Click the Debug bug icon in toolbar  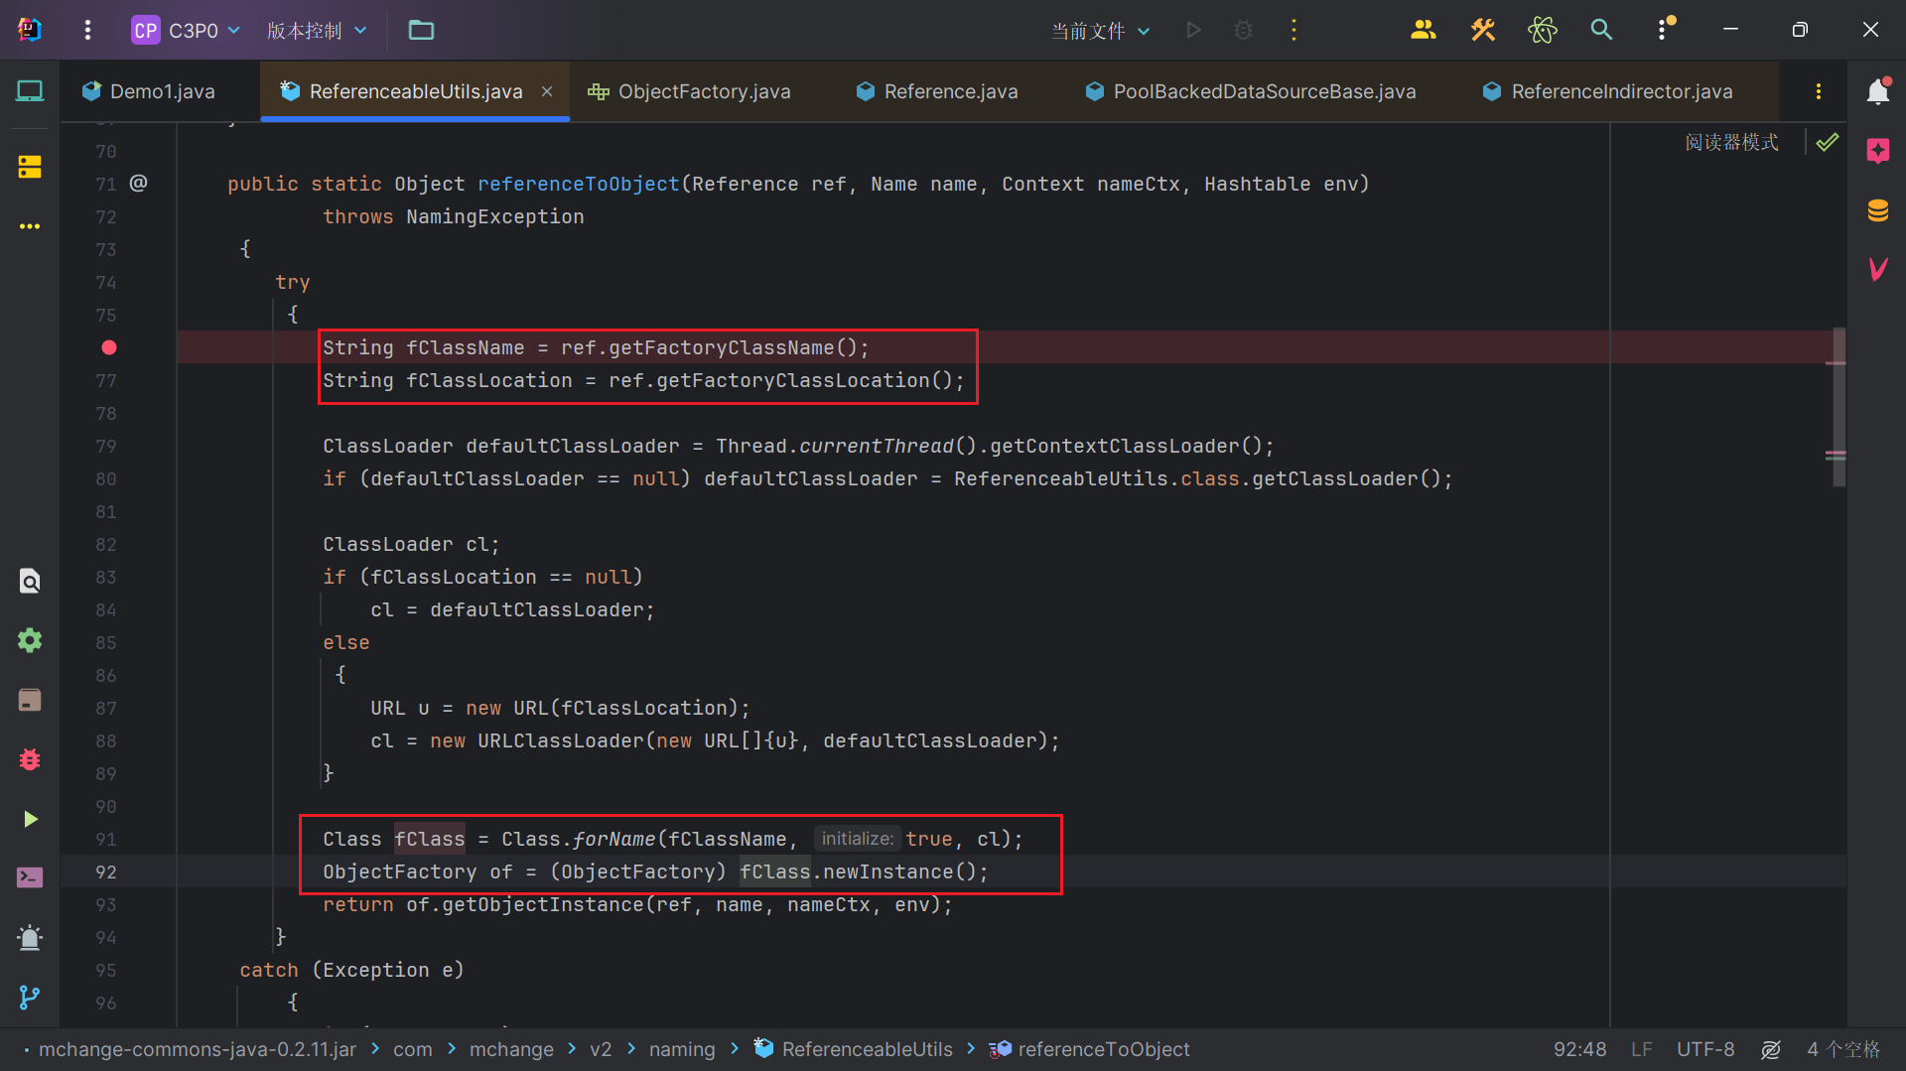1243,31
